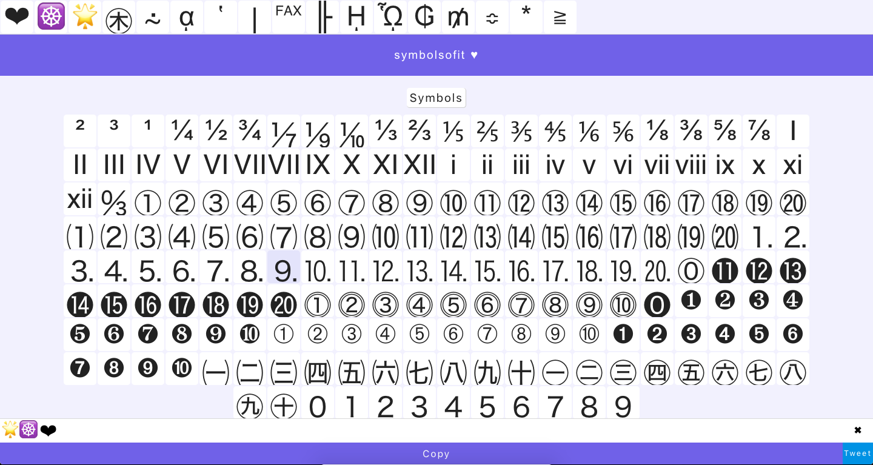Select circled ideograph nine near the bottom
873x465 pixels.
(250, 406)
